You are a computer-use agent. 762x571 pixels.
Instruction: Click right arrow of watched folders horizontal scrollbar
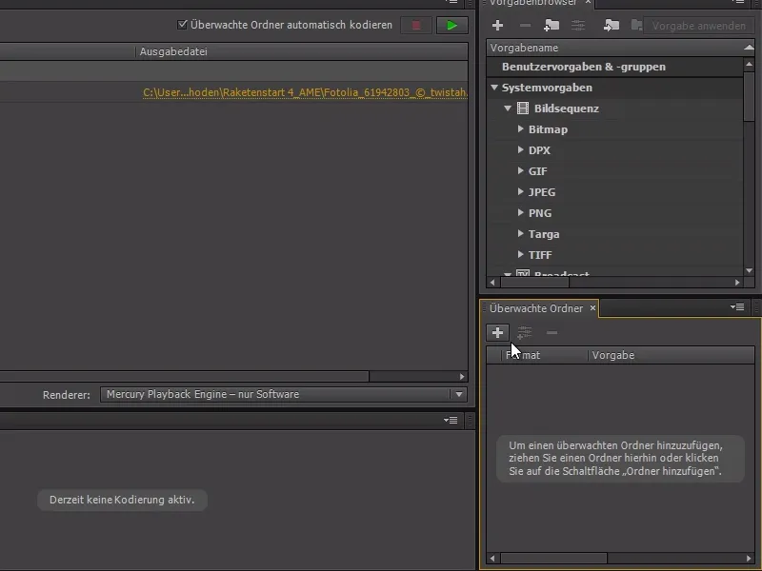pyautogui.click(x=749, y=559)
